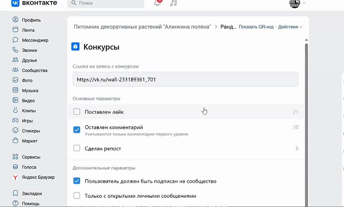344x207 pixels.
Task: Open the music note icon in header
Action: [173, 3]
